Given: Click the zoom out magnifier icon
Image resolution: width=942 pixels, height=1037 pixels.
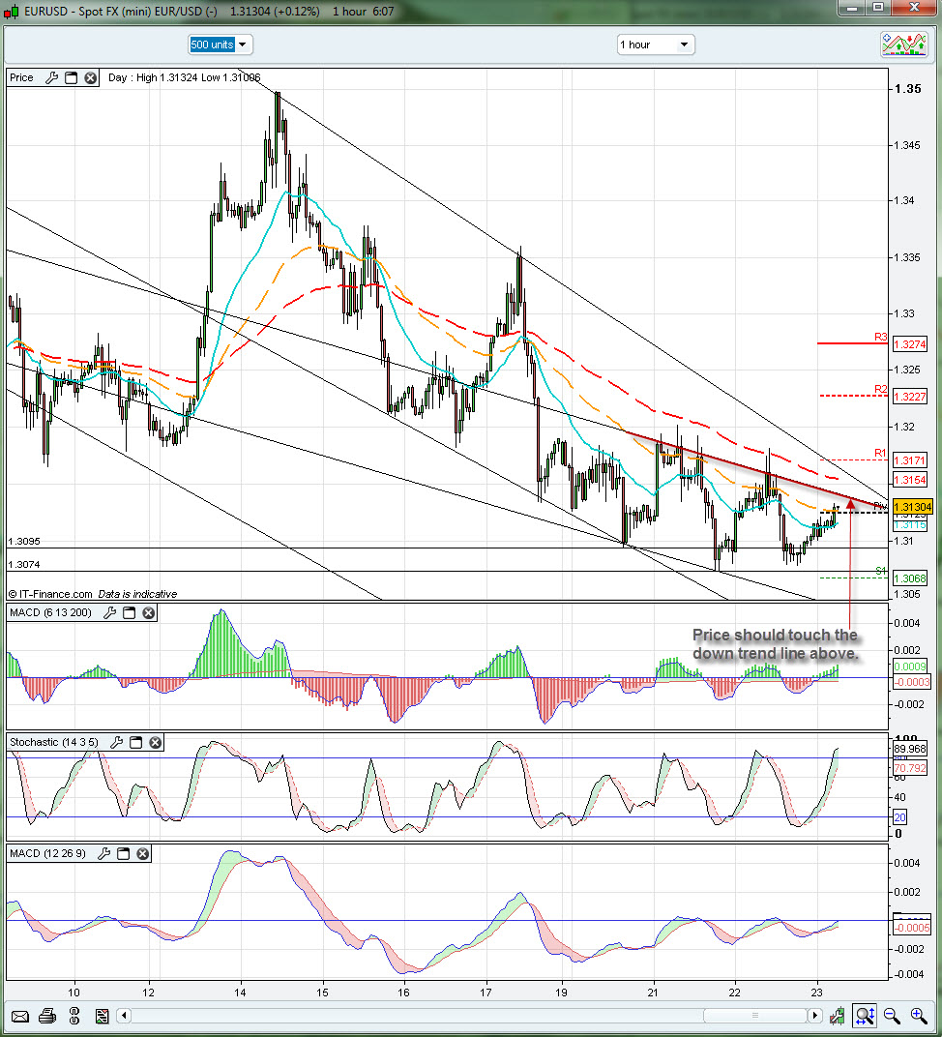Looking at the screenshot, I should (x=892, y=1016).
